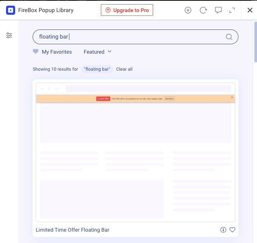Viewport: 257px width, 243px height.
Task: Open the feedback speech bubble icon
Action: pos(218,10)
